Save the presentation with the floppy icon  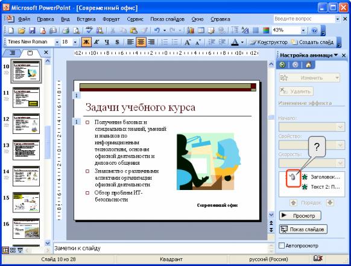pyautogui.click(x=32, y=30)
